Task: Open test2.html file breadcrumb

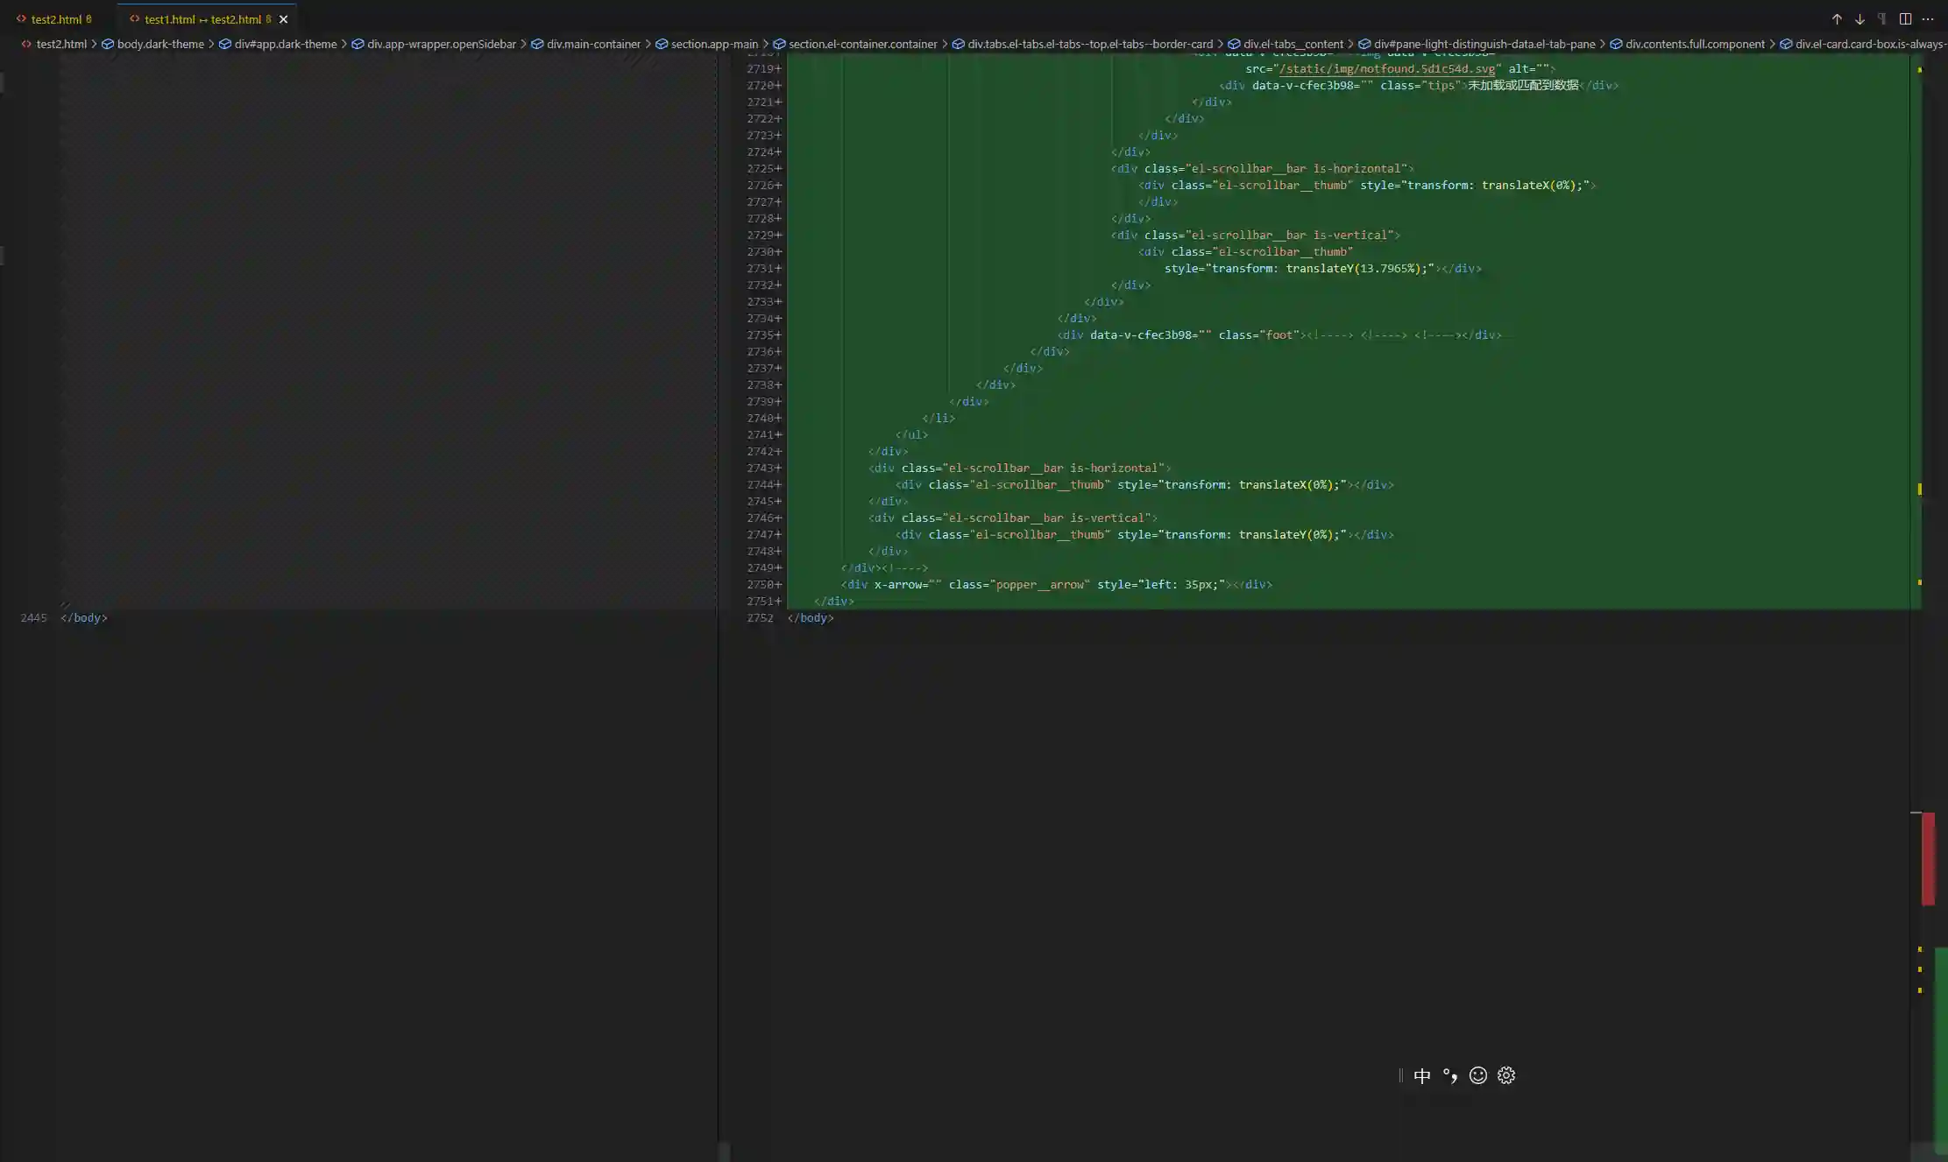Action: 61,44
